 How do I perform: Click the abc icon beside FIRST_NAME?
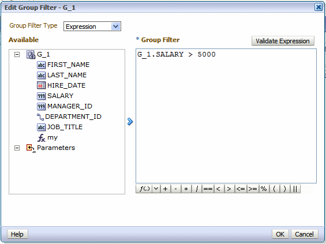coord(41,65)
